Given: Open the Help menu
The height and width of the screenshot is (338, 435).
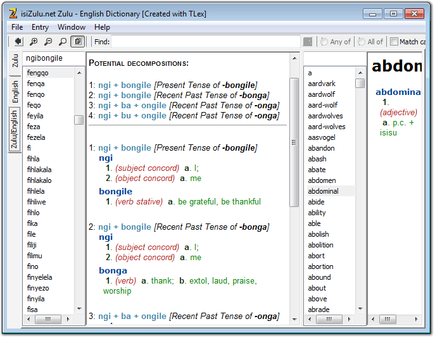Looking at the screenshot, I should click(102, 27).
